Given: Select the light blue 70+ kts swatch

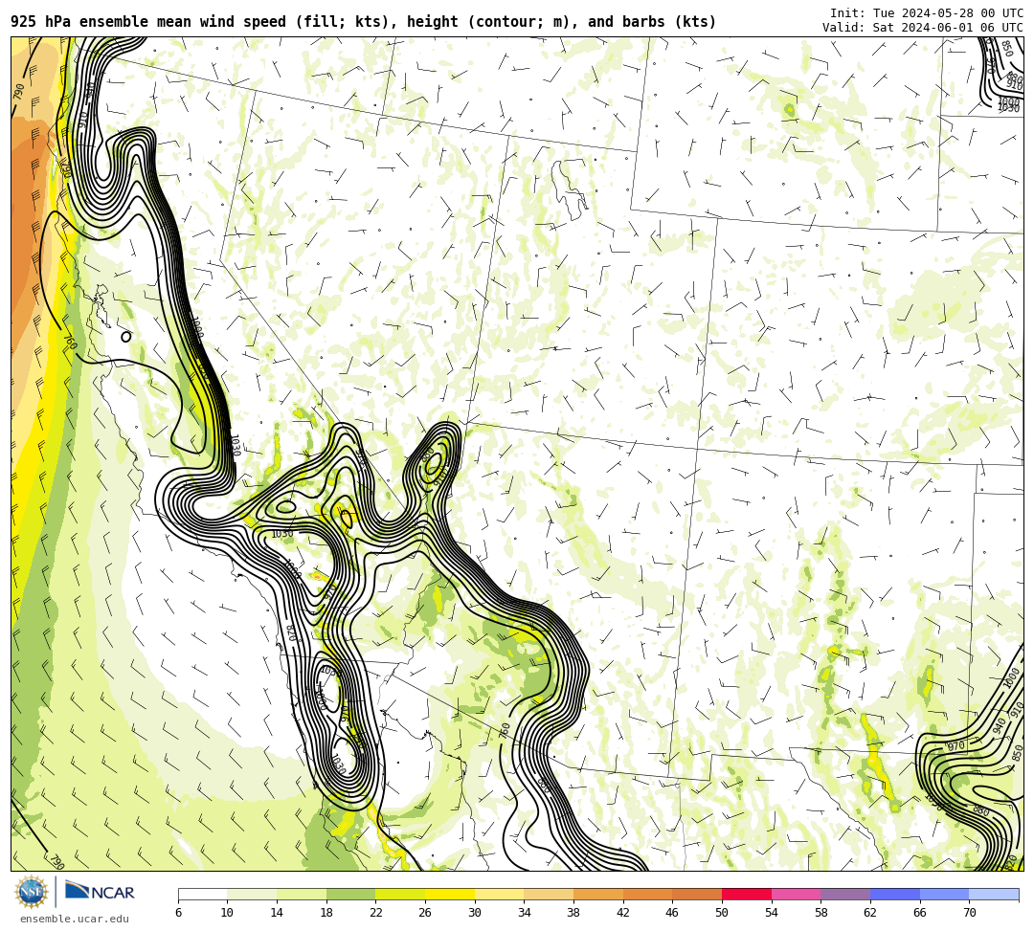Looking at the screenshot, I should point(994,894).
